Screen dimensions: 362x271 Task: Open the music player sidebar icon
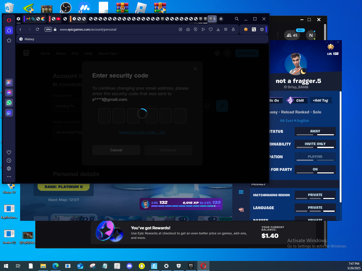(x=9, y=113)
